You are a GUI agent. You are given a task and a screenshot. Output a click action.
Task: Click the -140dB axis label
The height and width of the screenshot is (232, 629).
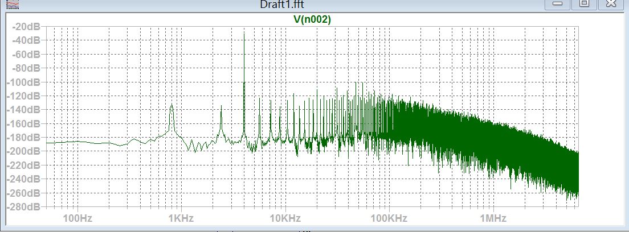click(x=23, y=110)
